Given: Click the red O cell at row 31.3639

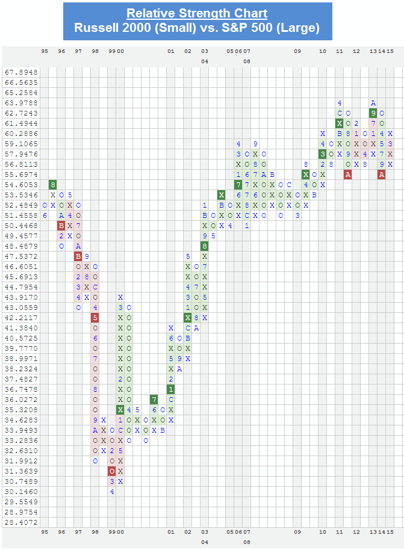Looking at the screenshot, I should tap(112, 471).
